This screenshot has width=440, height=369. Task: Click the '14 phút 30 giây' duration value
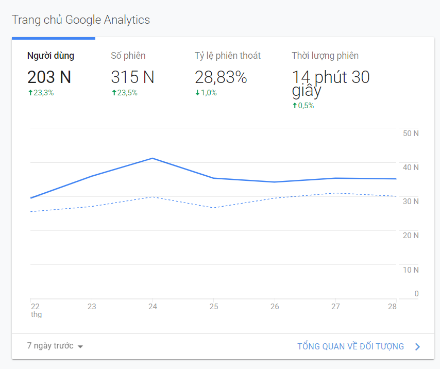[x=330, y=82]
